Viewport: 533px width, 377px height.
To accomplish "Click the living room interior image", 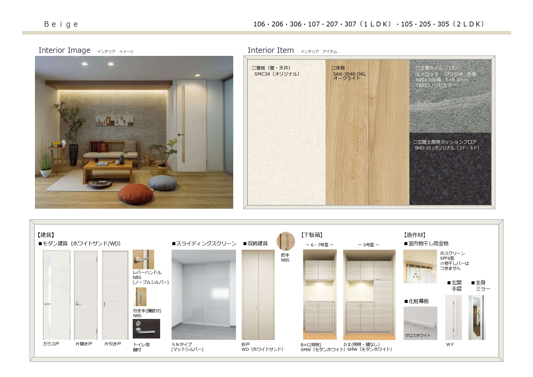I will tap(134, 132).
